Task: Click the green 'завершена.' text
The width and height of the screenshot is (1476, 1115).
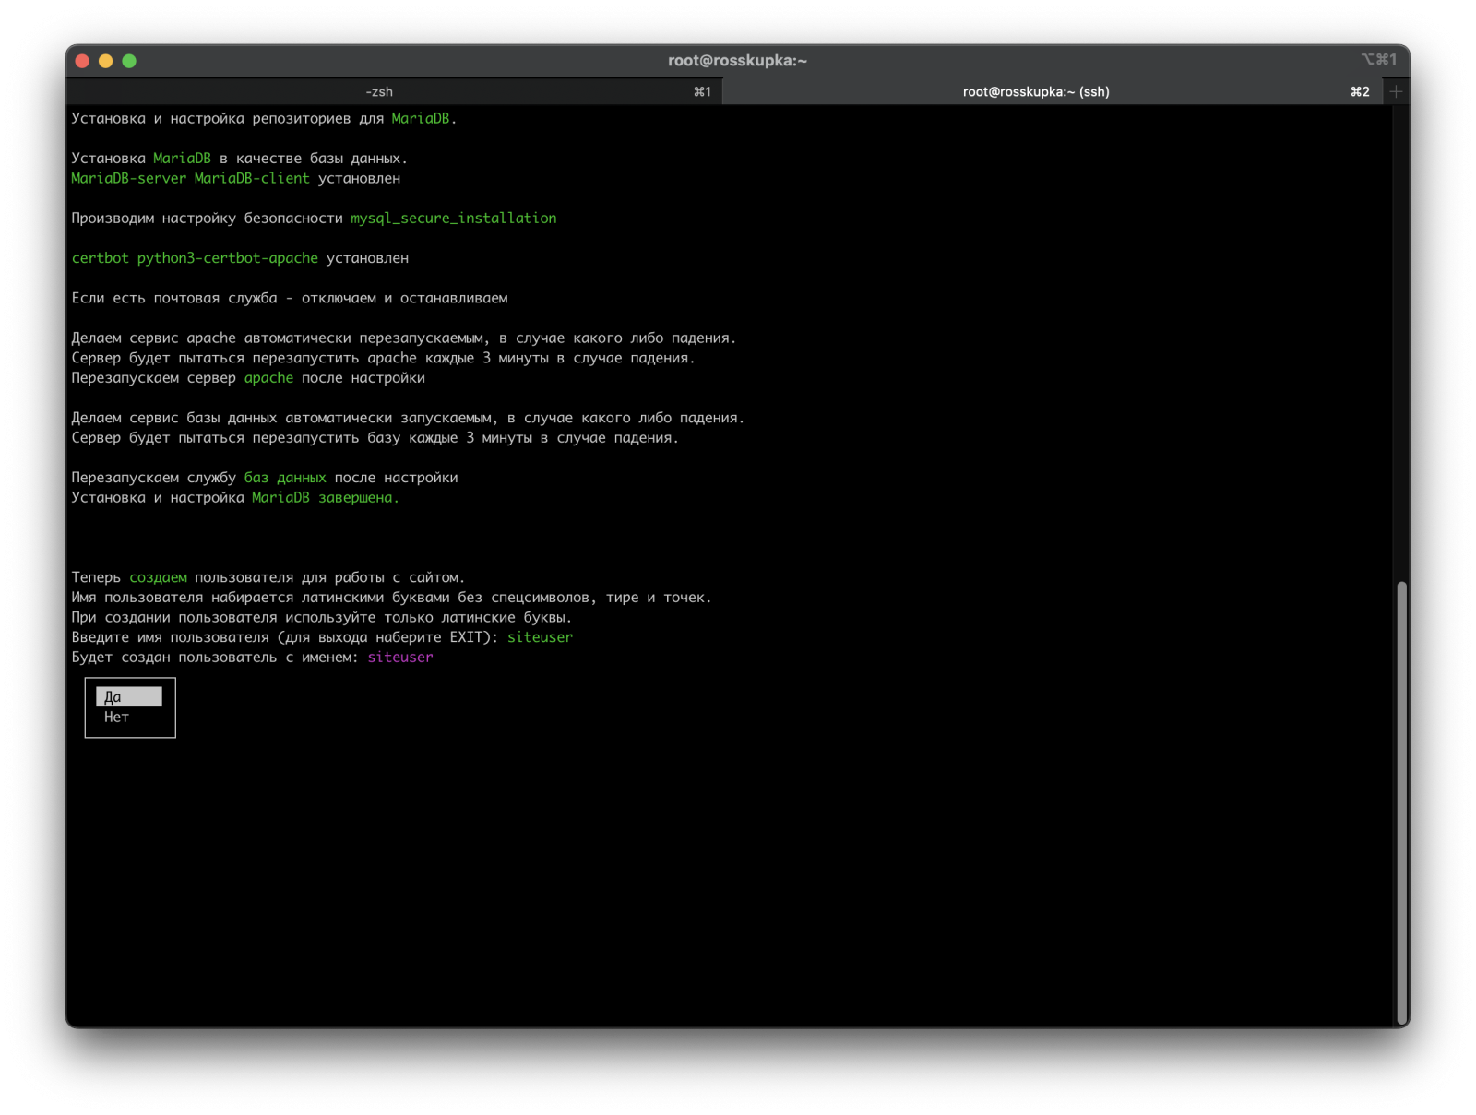Action: coord(359,498)
